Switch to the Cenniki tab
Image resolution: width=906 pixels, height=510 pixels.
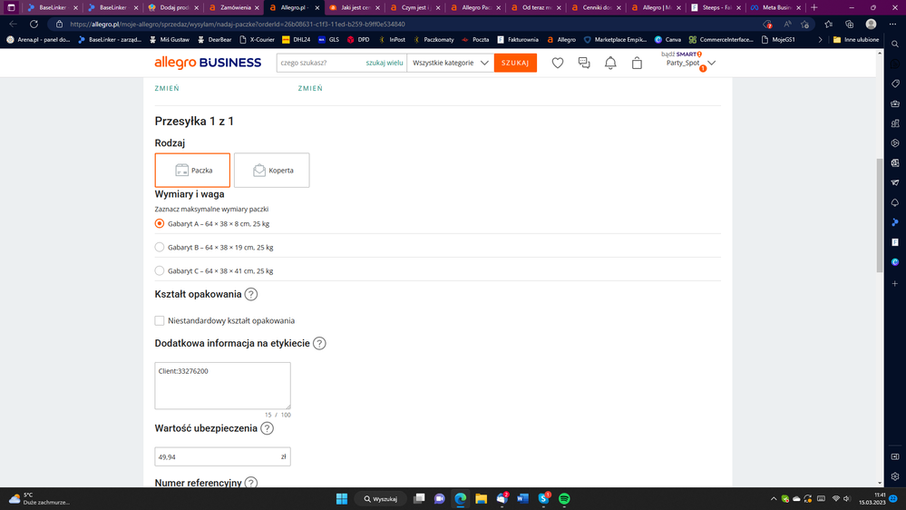[x=595, y=7]
